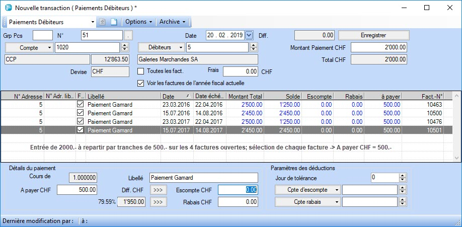
Task: Untick checkbox for invoice 10463 row
Action: (80, 104)
